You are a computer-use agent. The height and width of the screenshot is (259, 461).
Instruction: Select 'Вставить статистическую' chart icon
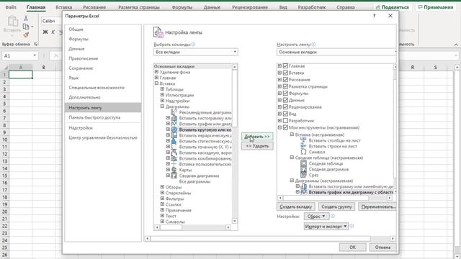174,141
